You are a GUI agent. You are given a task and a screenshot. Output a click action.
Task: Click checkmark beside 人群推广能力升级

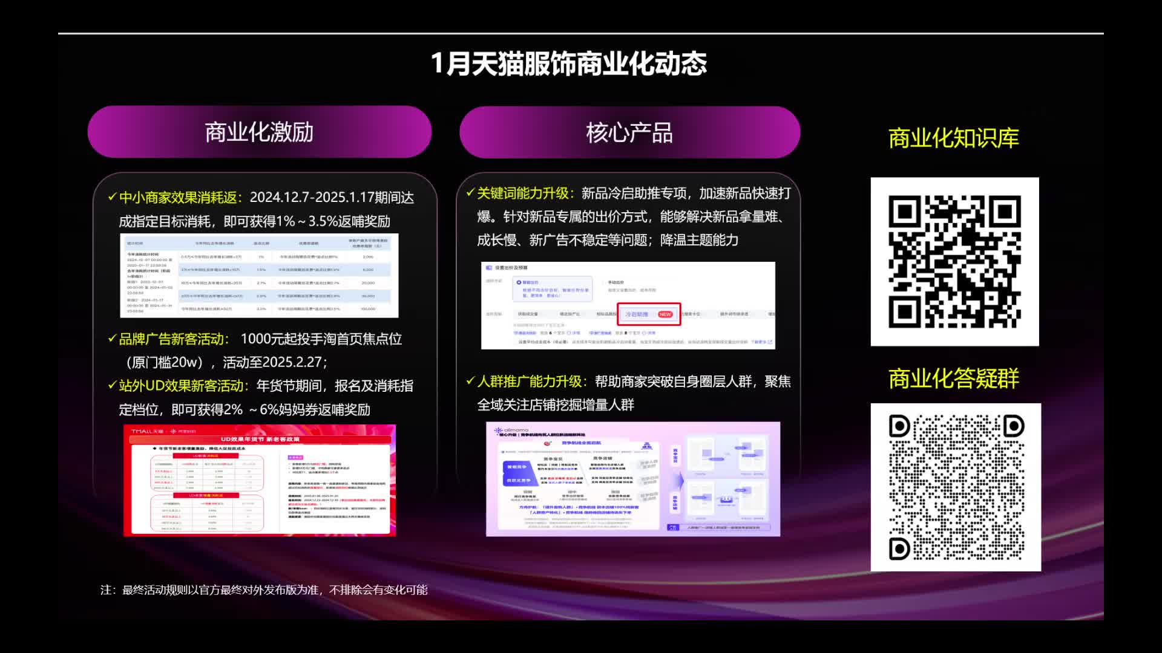[470, 381]
